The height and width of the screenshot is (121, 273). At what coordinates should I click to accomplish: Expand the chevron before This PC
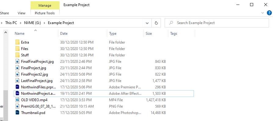(2, 23)
